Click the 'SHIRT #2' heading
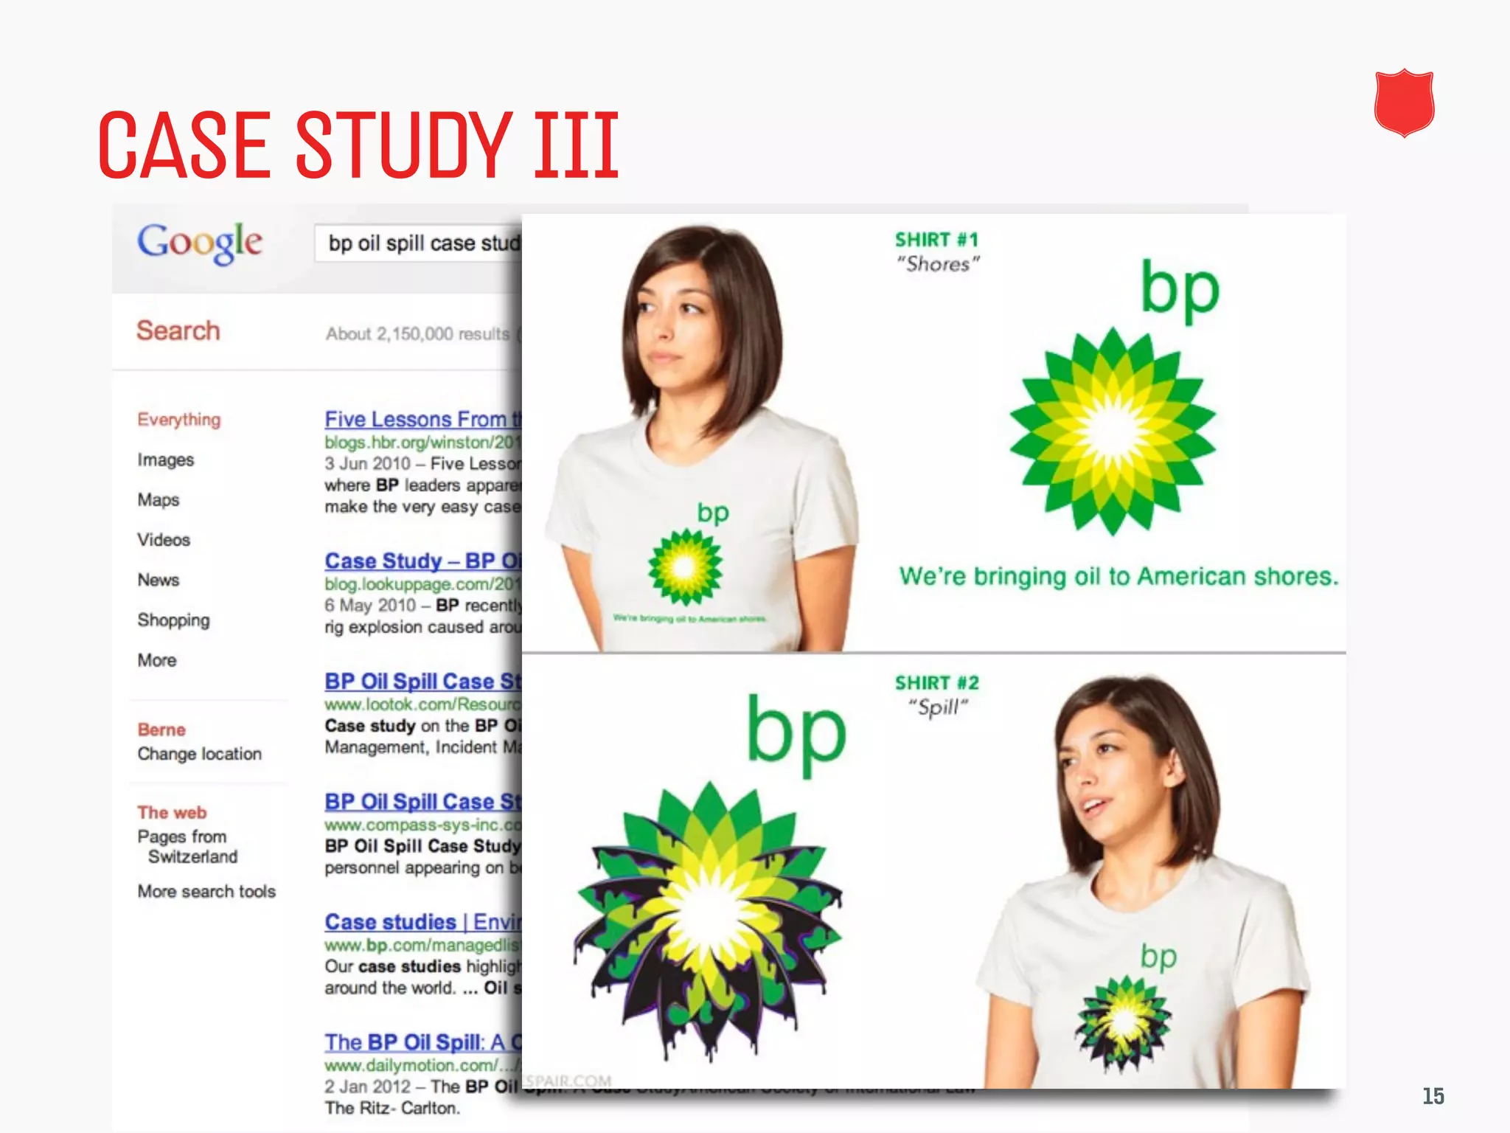 coord(937,683)
